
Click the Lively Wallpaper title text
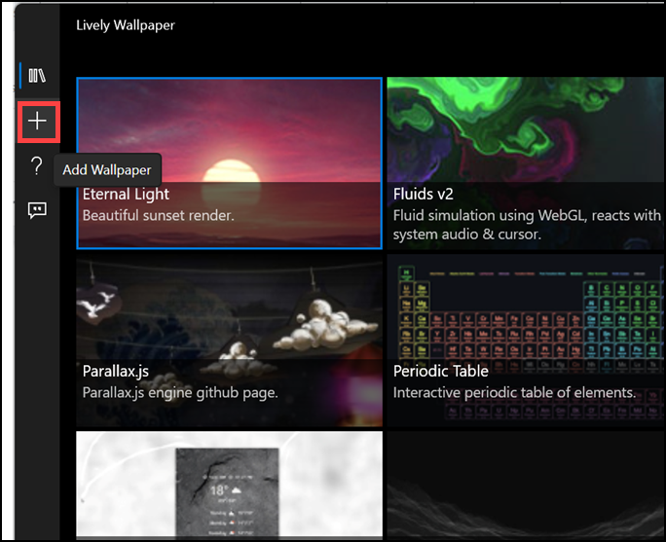(126, 25)
